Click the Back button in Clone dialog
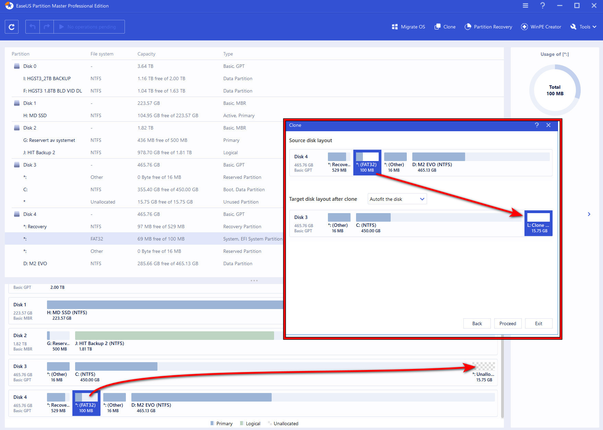The image size is (603, 430). pos(477,323)
